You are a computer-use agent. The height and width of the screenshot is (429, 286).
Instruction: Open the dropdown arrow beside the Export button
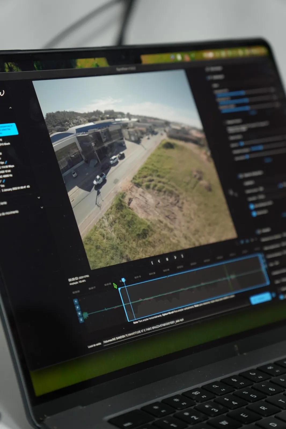pos(274,295)
